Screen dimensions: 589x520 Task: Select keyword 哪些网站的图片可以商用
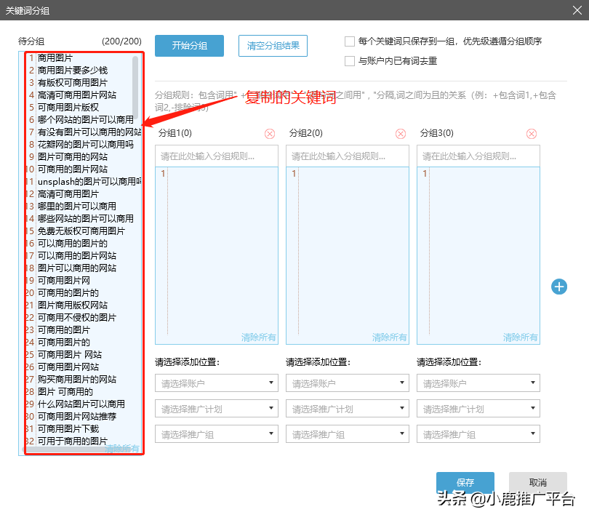pos(86,219)
